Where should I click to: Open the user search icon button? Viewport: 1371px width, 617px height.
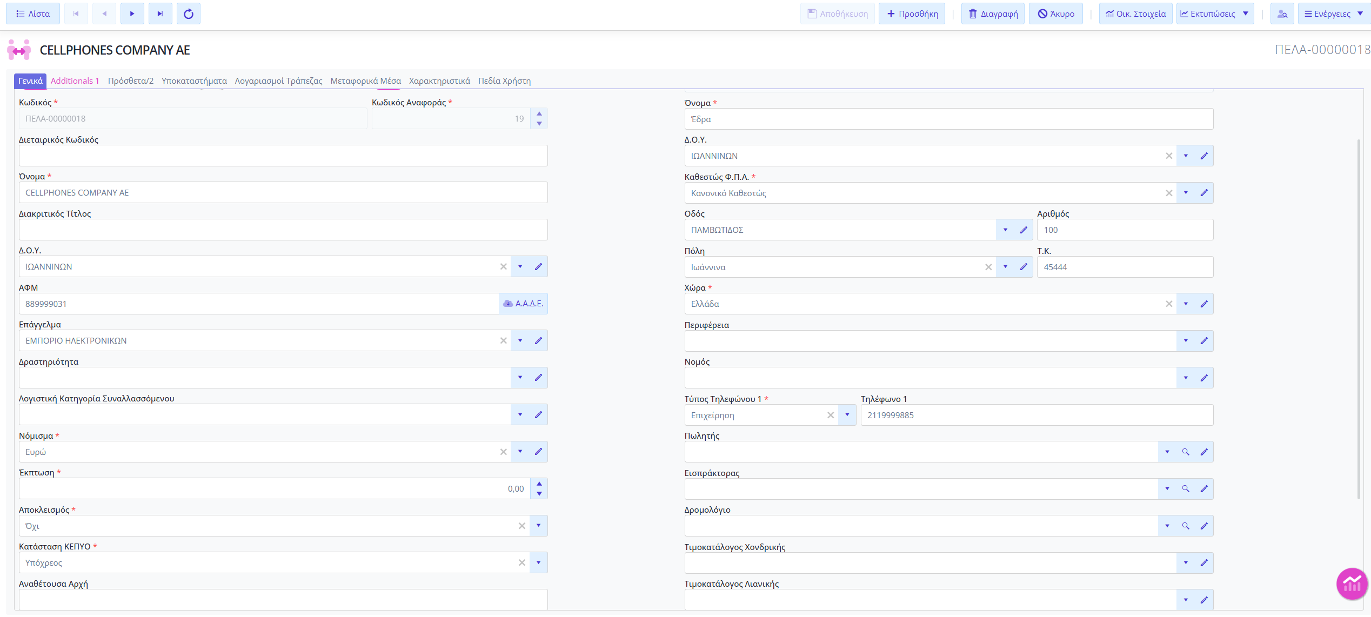1282,14
